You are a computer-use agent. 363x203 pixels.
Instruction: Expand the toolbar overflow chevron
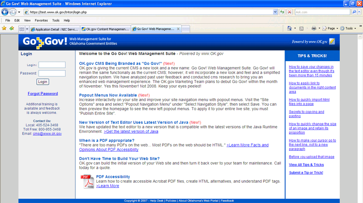pyautogui.click(x=360, y=26)
